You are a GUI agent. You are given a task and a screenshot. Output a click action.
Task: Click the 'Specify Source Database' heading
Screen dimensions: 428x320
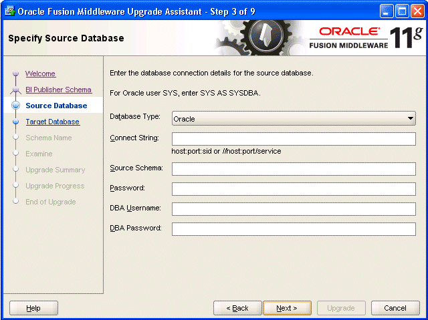66,38
